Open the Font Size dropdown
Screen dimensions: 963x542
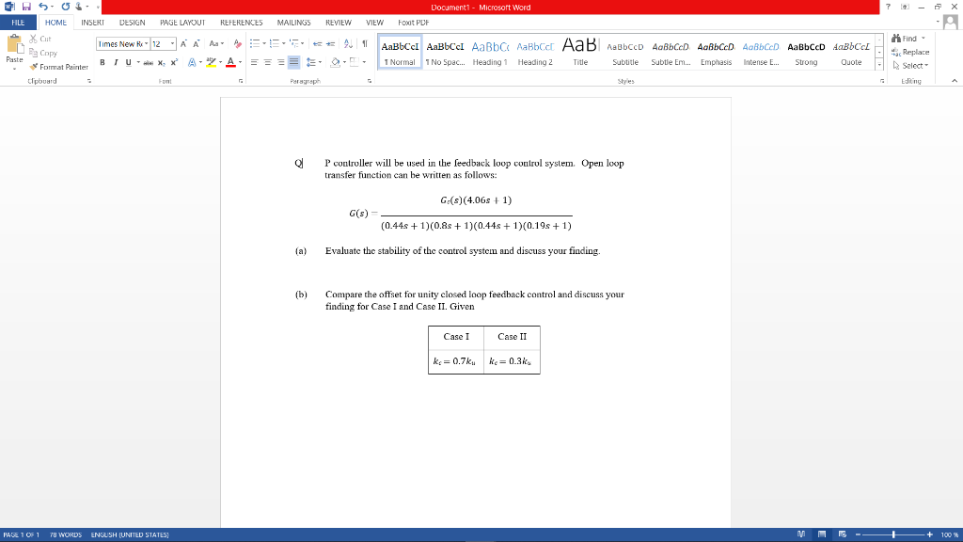coord(172,43)
